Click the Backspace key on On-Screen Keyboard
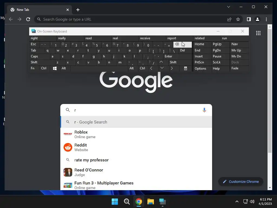Image resolution: width=277 pixels, height=208 pixels. coord(183,44)
